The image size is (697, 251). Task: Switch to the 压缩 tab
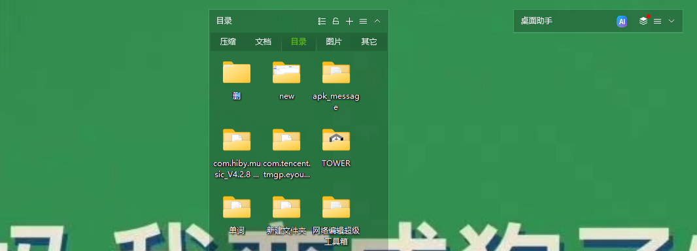(x=228, y=42)
